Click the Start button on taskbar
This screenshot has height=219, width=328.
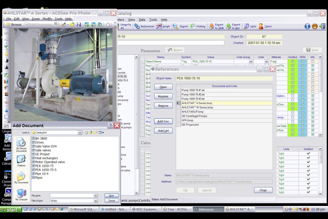11,210
